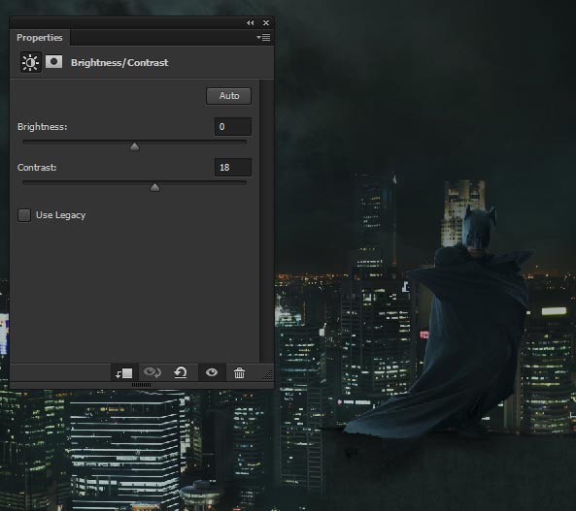
Task: Click the Contrast value field
Action: click(233, 168)
